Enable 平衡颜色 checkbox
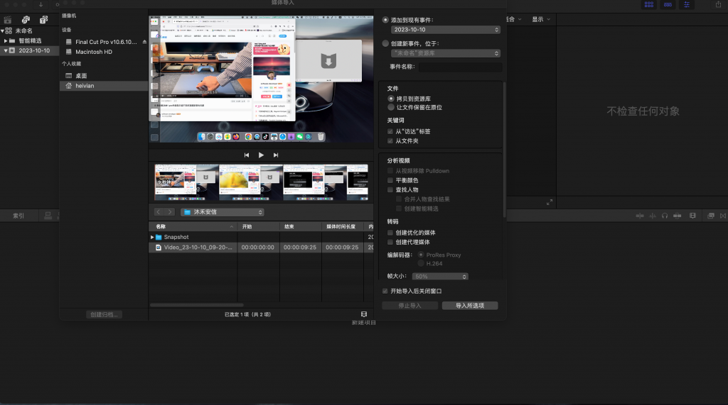 [390, 180]
